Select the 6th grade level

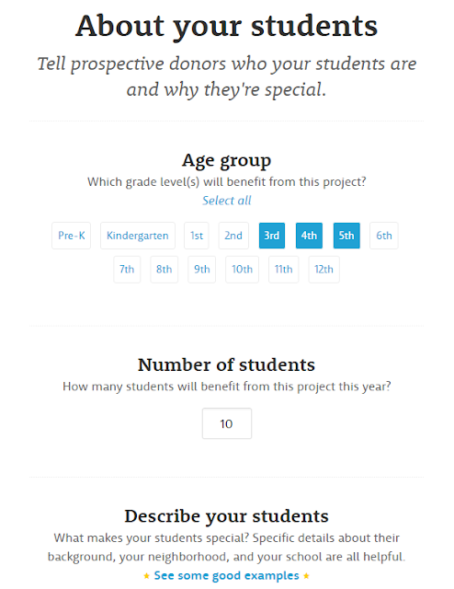[384, 236]
